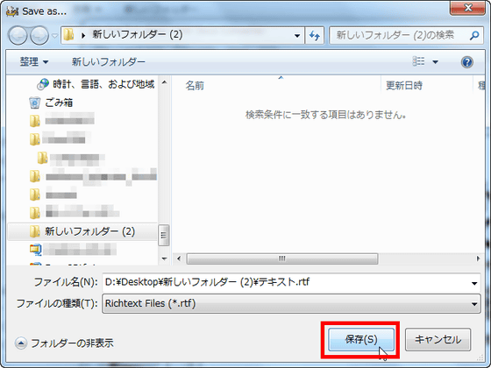Image resolution: width=491 pixels, height=368 pixels.
Task: Click the tree scrollbar up arrow
Action: [164, 82]
